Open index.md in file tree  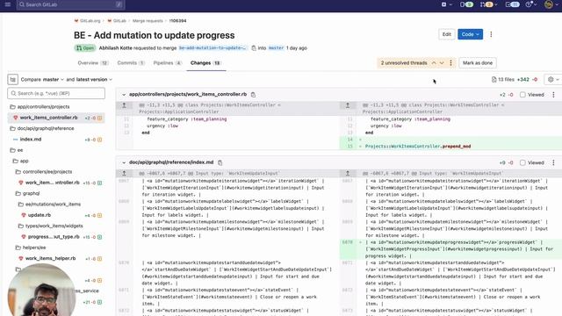coord(56,140)
